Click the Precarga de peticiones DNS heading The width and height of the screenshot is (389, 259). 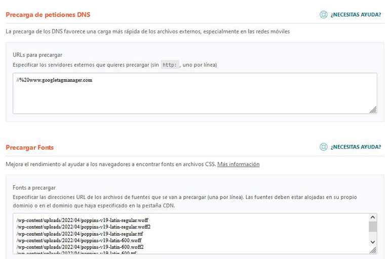(x=48, y=15)
